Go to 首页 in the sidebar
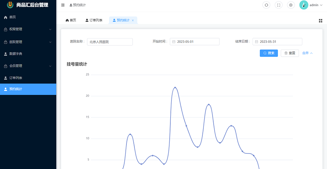The width and height of the screenshot is (327, 169). coord(28,17)
